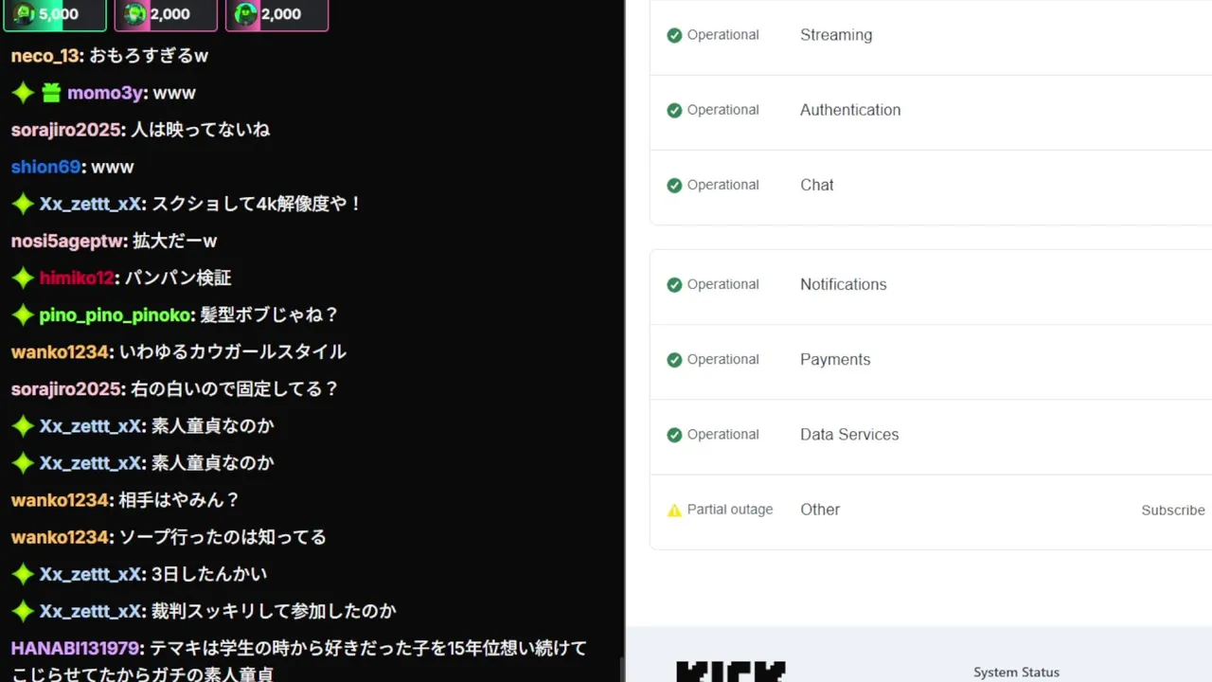Click the green check icon for Notifications

(674, 284)
